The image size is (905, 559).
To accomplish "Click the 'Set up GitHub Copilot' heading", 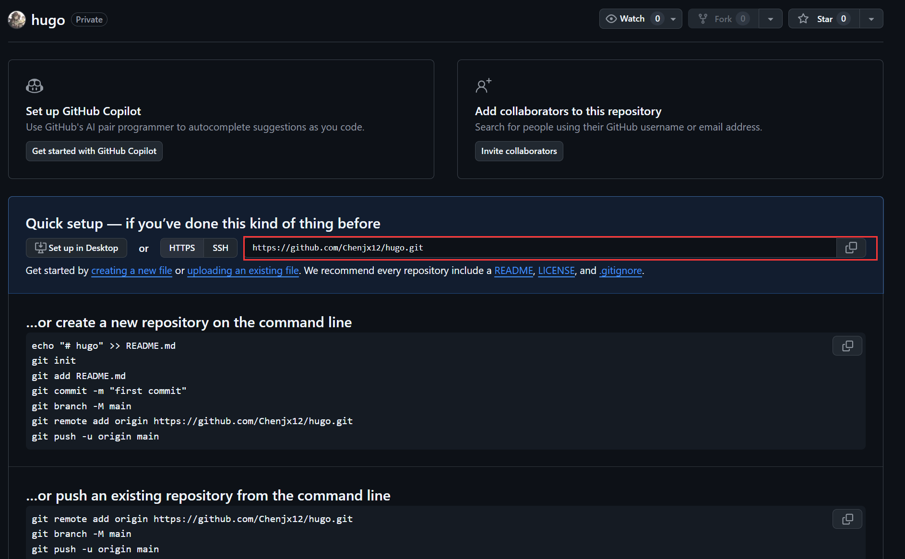I will 83,111.
